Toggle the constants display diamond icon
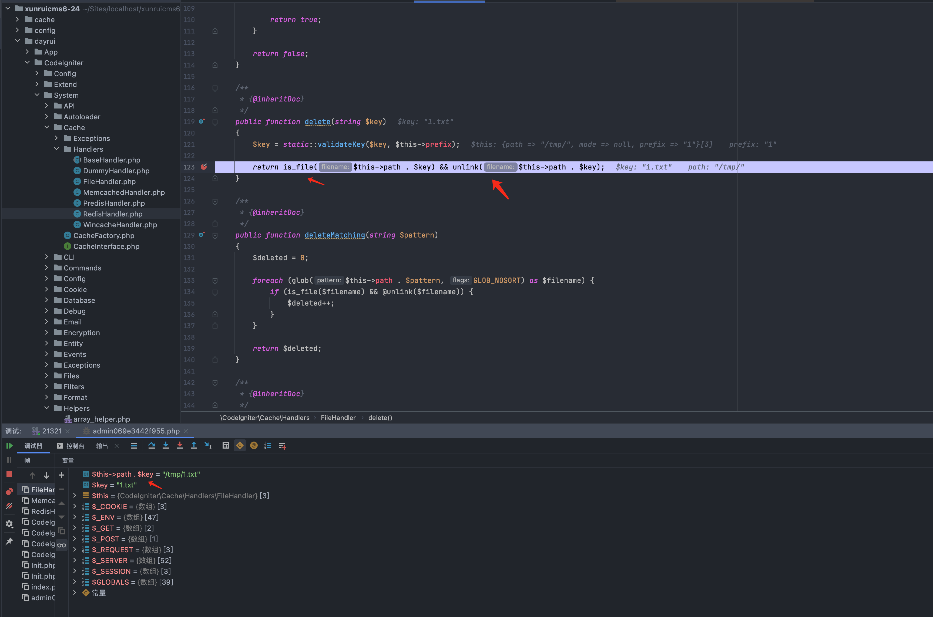The height and width of the screenshot is (617, 933). [240, 446]
